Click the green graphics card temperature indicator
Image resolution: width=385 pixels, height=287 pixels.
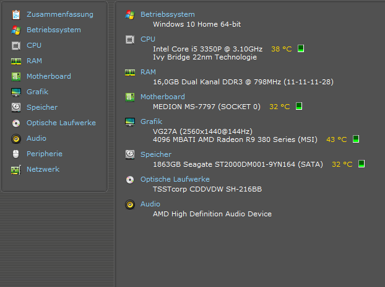356,139
